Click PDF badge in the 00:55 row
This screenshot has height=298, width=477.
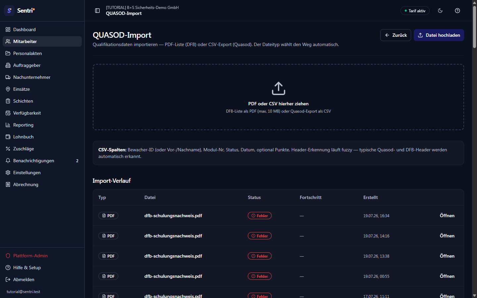pos(108,276)
